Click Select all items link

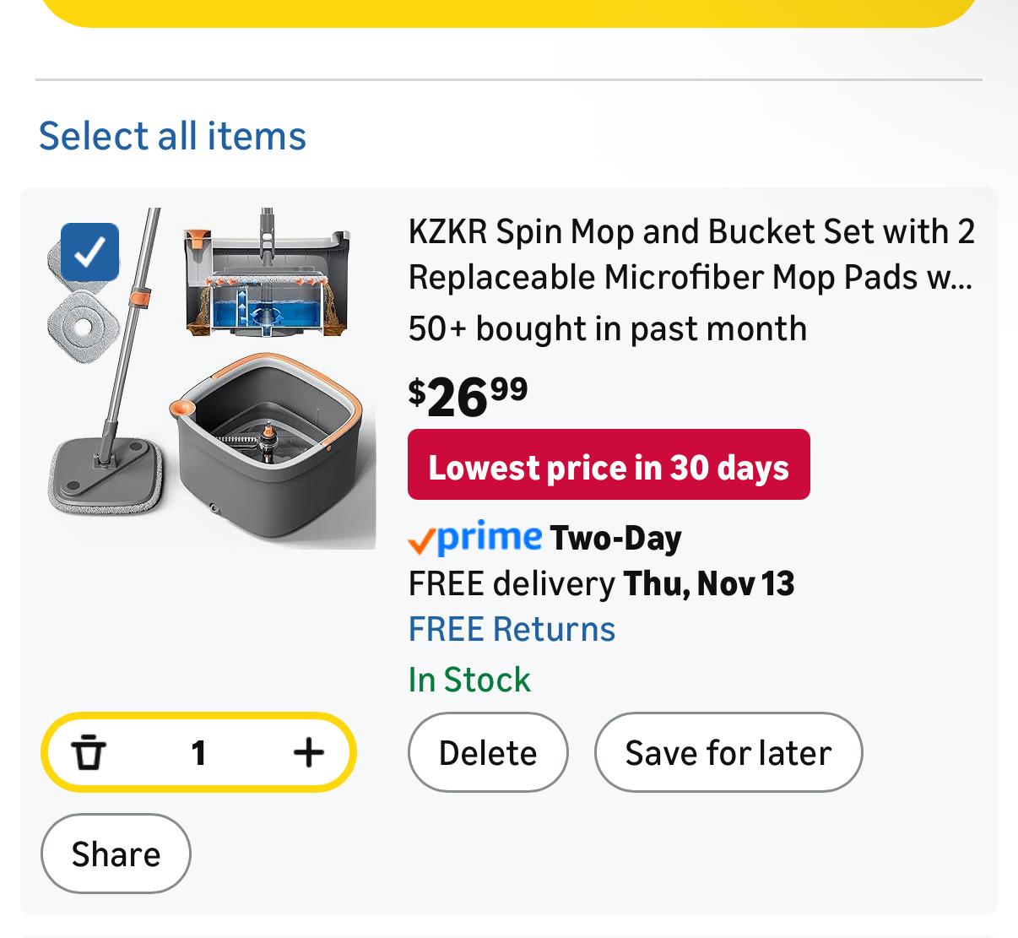click(x=172, y=136)
